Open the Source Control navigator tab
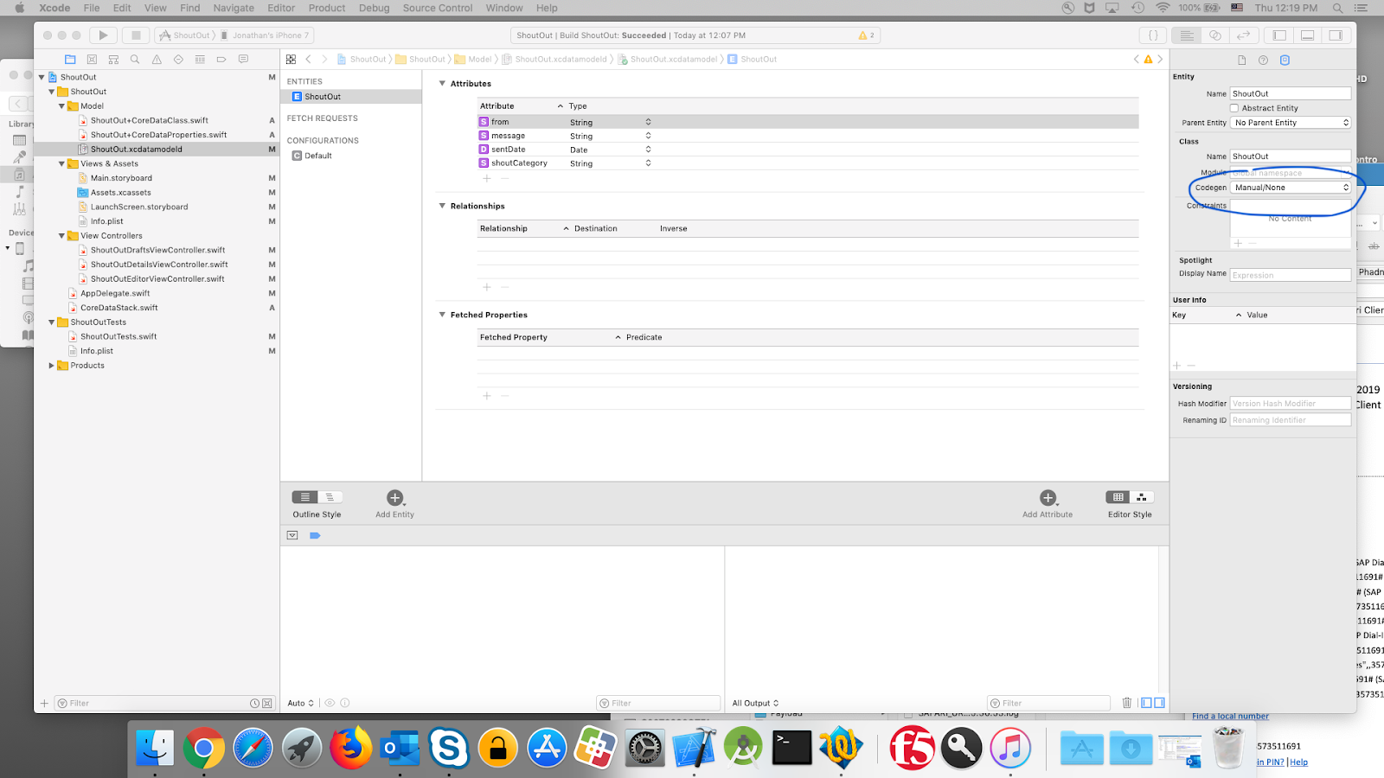1384x778 pixels. click(x=92, y=60)
